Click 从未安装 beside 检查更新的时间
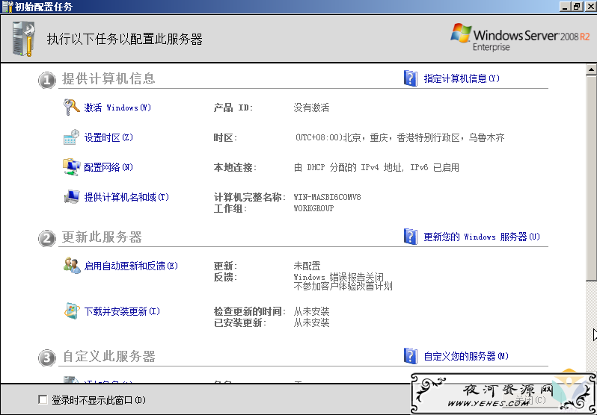This screenshot has height=415, width=597. pos(311,312)
